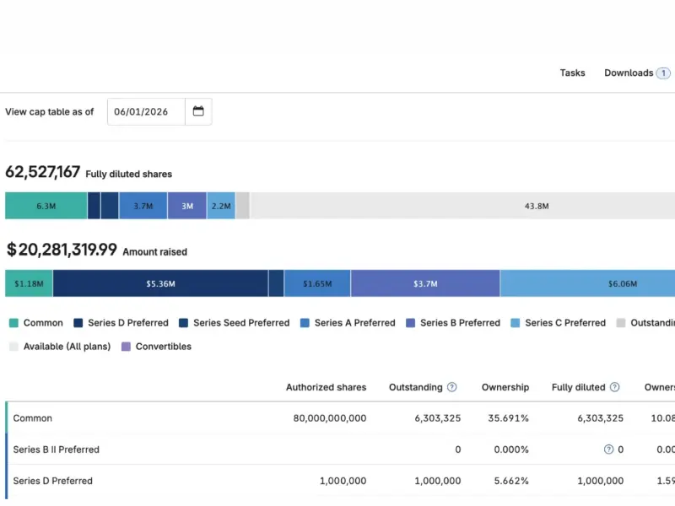The image size is (675, 506).
Task: Toggle Series A Preferred legend swatch
Action: (x=305, y=323)
